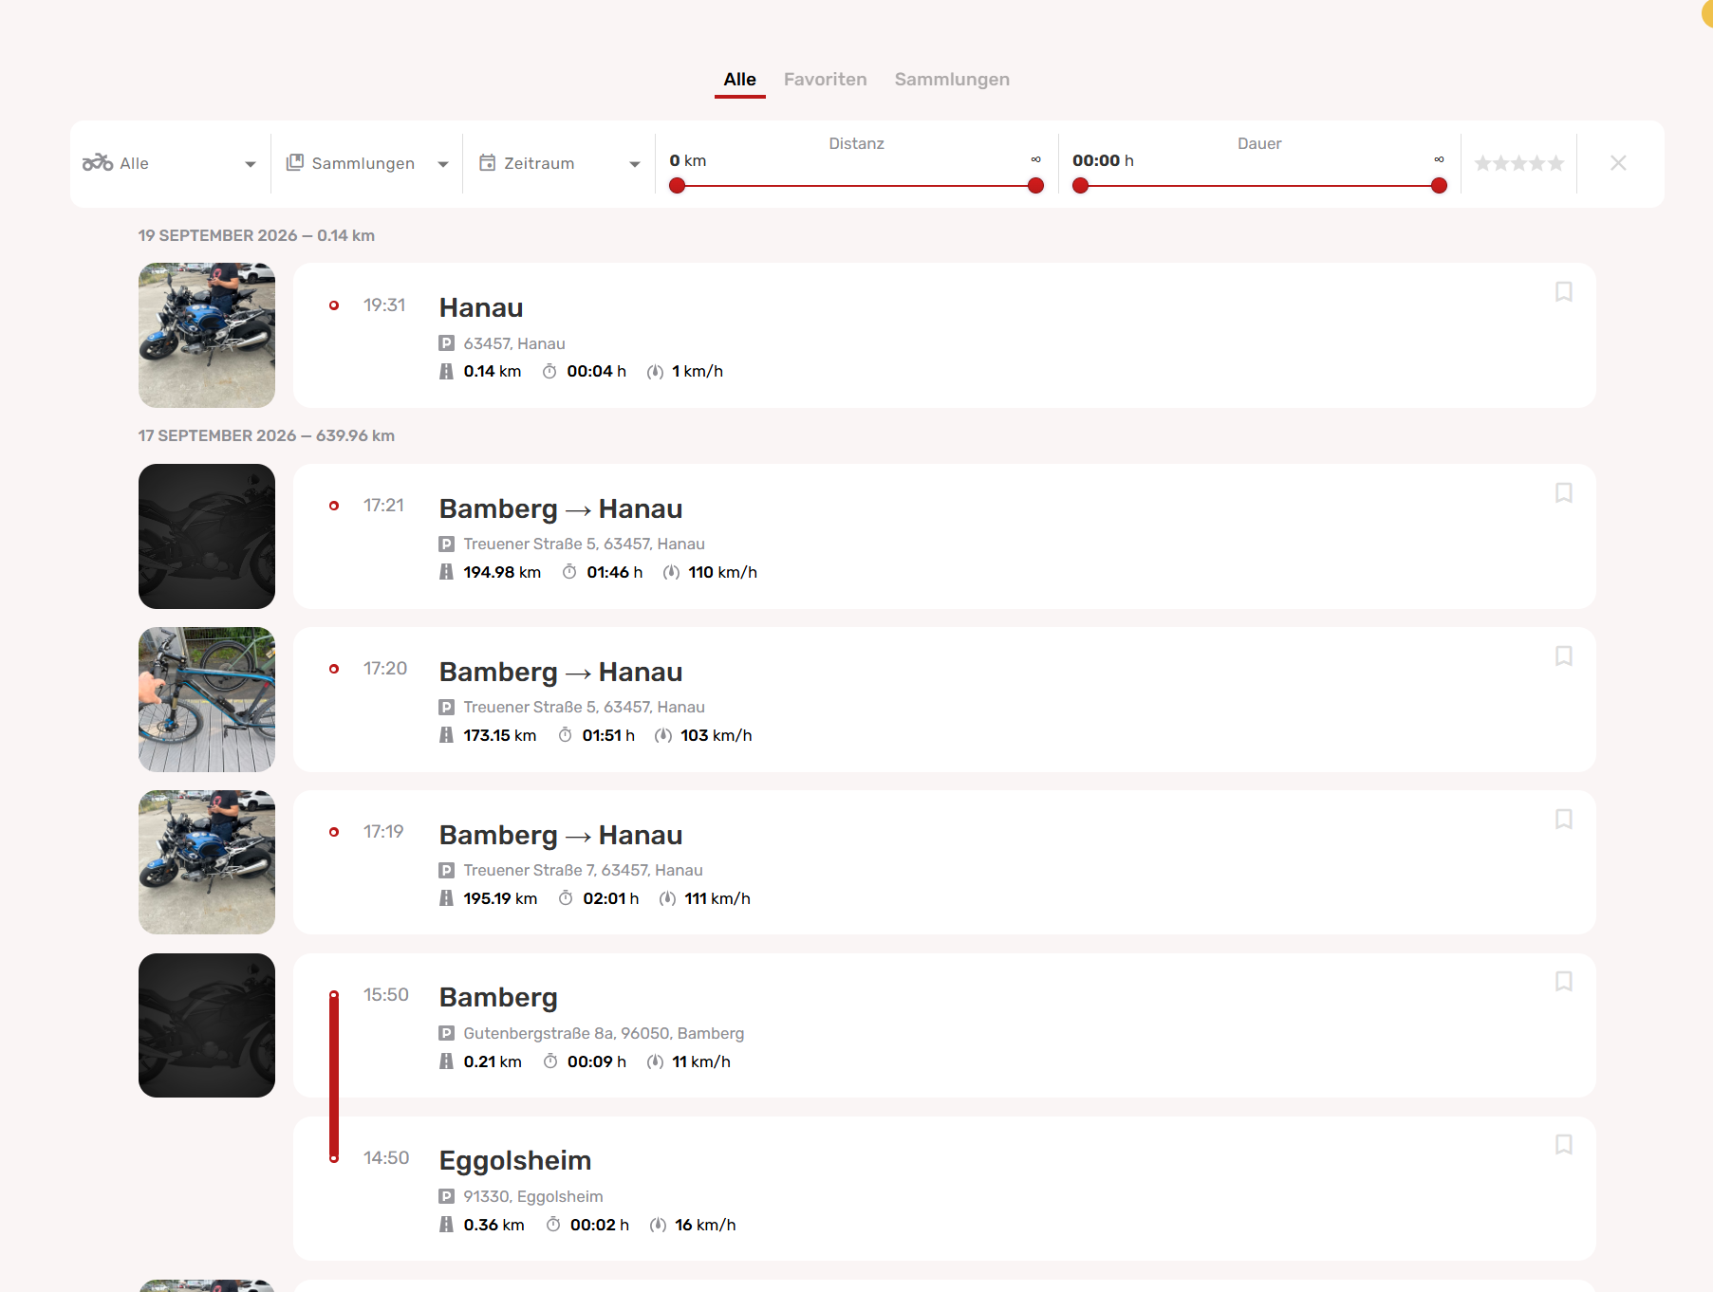Open the Favoriten tab
The height and width of the screenshot is (1292, 1713).
pos(825,80)
